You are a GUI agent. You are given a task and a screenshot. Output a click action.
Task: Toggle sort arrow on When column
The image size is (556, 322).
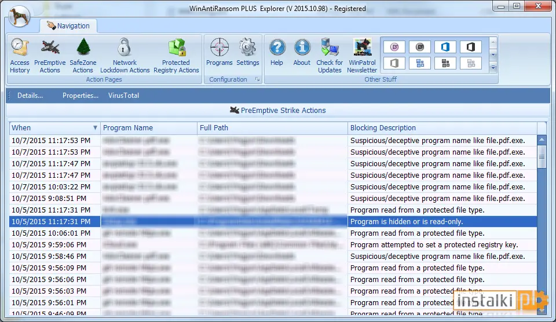pos(95,127)
